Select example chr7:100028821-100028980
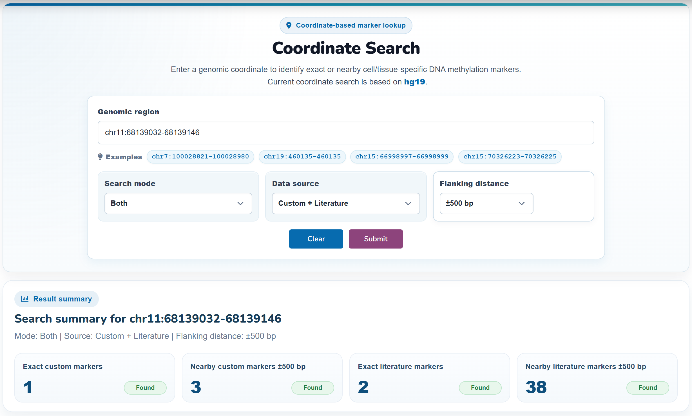 click(x=200, y=156)
